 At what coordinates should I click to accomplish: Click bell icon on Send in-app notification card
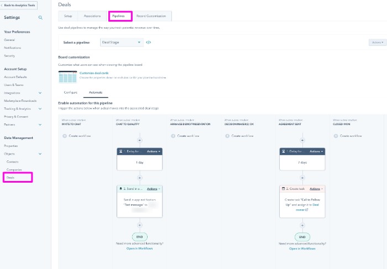point(121,189)
